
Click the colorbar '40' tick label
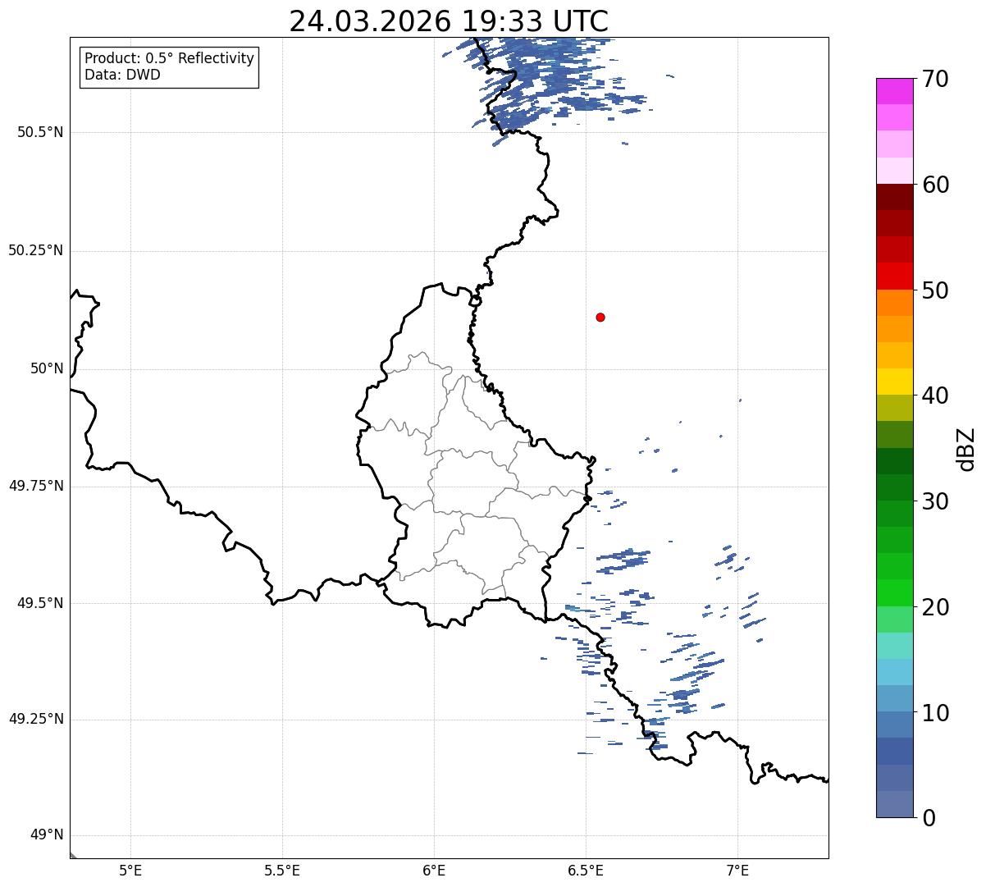click(x=935, y=395)
